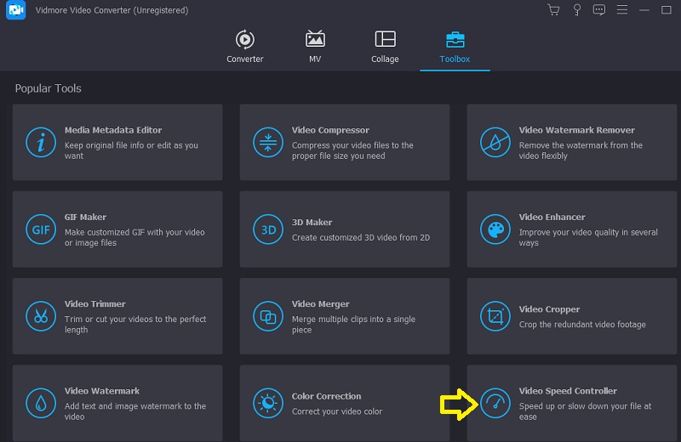Open the 3D Maker icon
This screenshot has width=681, height=442.
[267, 229]
